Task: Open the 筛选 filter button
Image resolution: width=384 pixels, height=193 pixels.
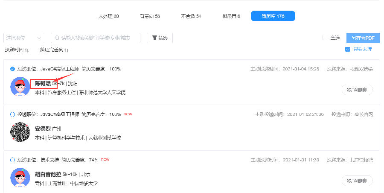Action: (x=160, y=38)
